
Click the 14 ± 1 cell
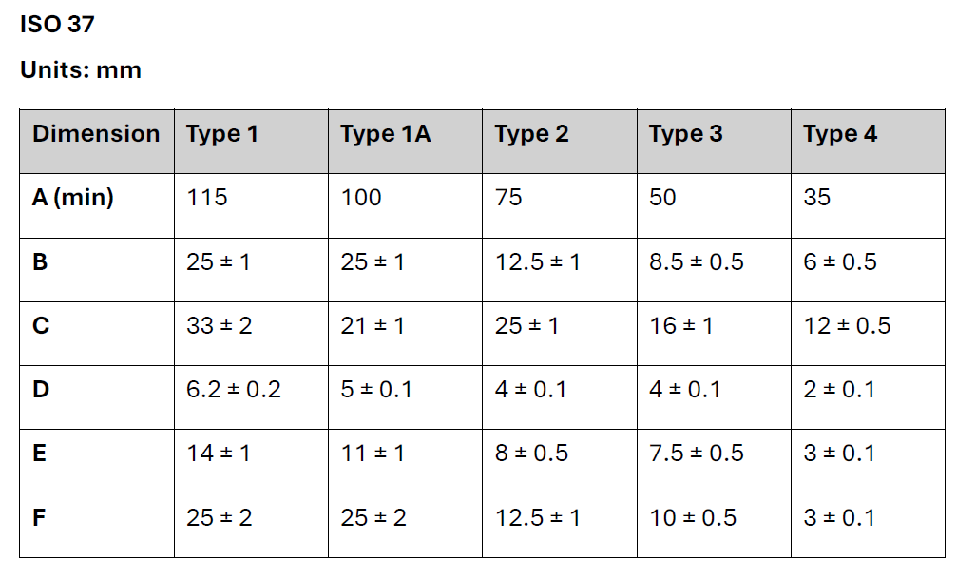[251, 461]
